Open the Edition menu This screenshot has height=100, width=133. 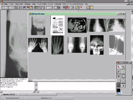point(11,4)
